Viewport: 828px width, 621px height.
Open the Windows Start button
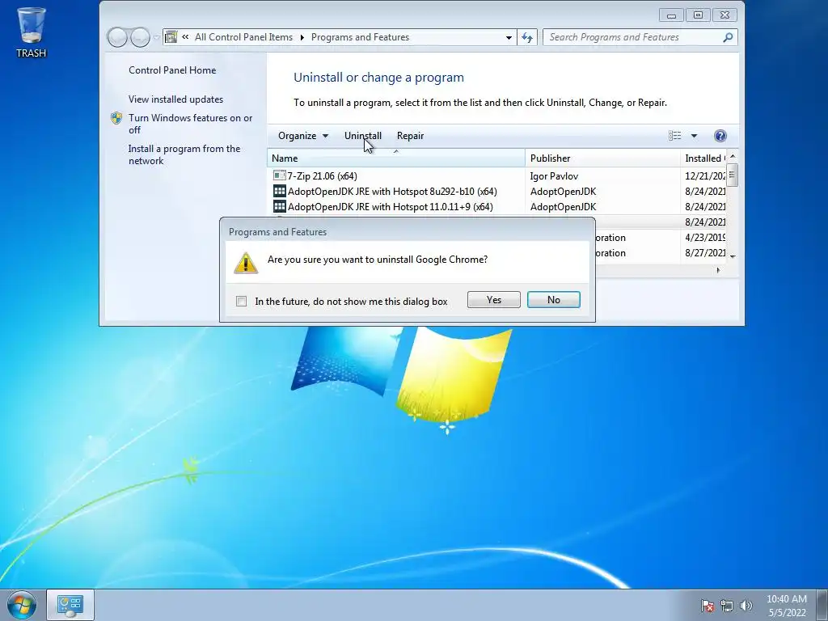pos(22,605)
